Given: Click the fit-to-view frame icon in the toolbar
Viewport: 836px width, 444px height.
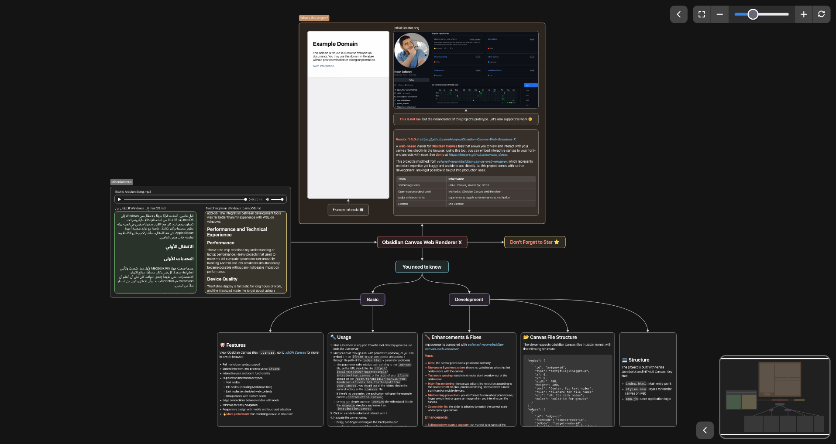Looking at the screenshot, I should [x=702, y=14].
